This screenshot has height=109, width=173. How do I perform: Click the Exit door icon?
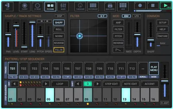[x=8, y=7]
